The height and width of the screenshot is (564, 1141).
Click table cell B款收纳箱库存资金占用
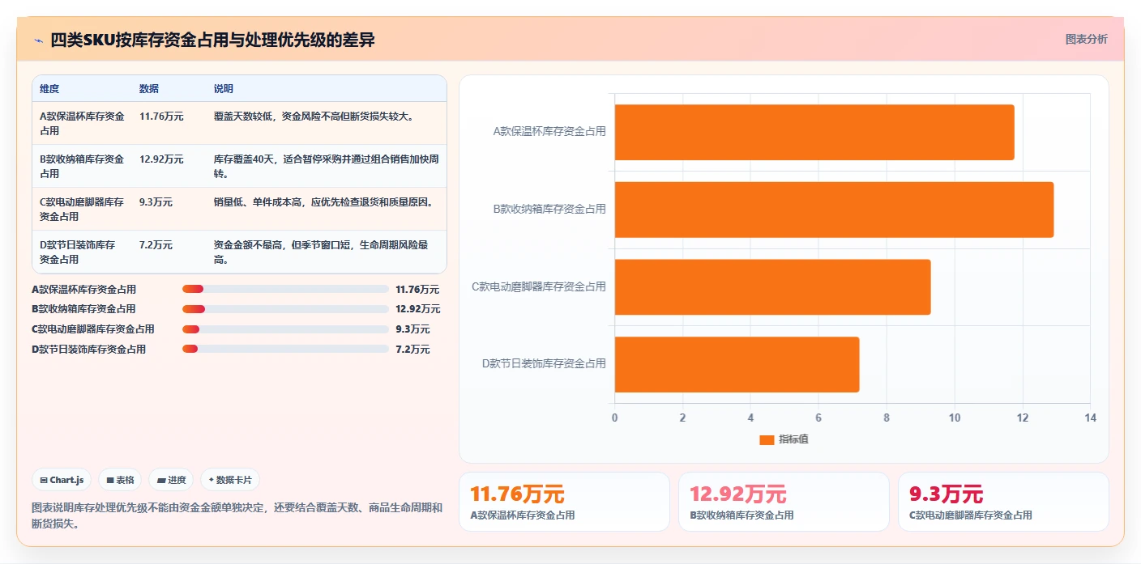click(x=82, y=166)
